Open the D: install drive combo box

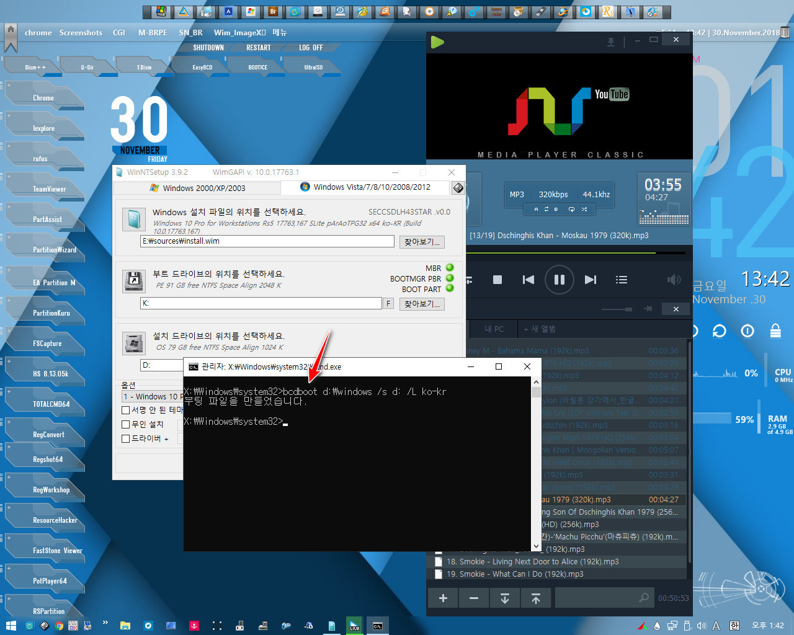pos(162,365)
